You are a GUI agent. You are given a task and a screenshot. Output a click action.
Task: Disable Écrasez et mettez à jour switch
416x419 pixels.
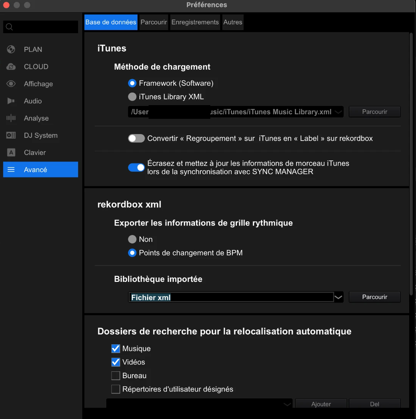pos(136,168)
